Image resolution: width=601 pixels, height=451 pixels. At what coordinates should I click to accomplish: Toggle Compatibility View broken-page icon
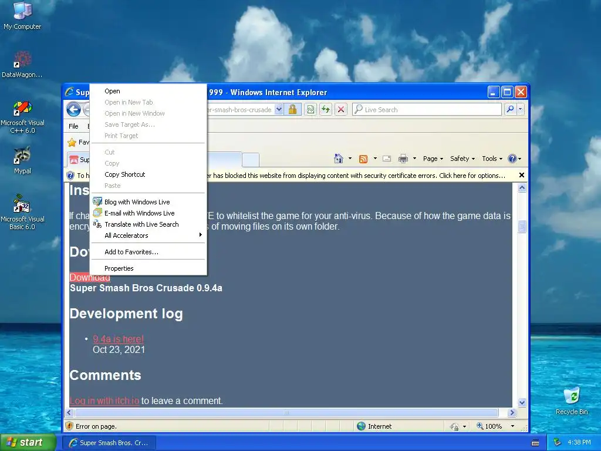pyautogui.click(x=310, y=109)
